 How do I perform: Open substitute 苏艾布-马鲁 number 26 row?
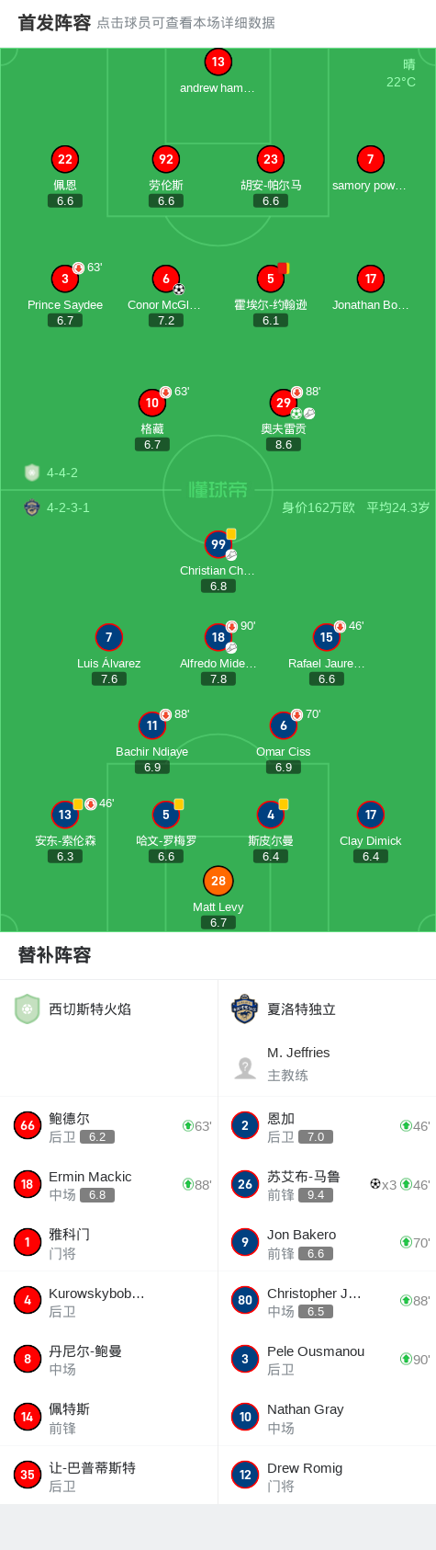click(x=327, y=1184)
